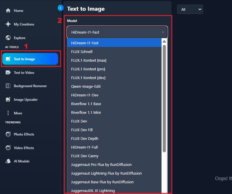Choose FLUX Schnell model option
The width and height of the screenshot is (232, 194).
coord(114,52)
